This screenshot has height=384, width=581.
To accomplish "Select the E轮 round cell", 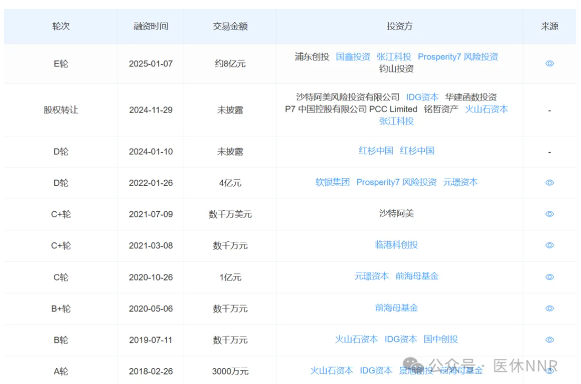I will pos(61,64).
